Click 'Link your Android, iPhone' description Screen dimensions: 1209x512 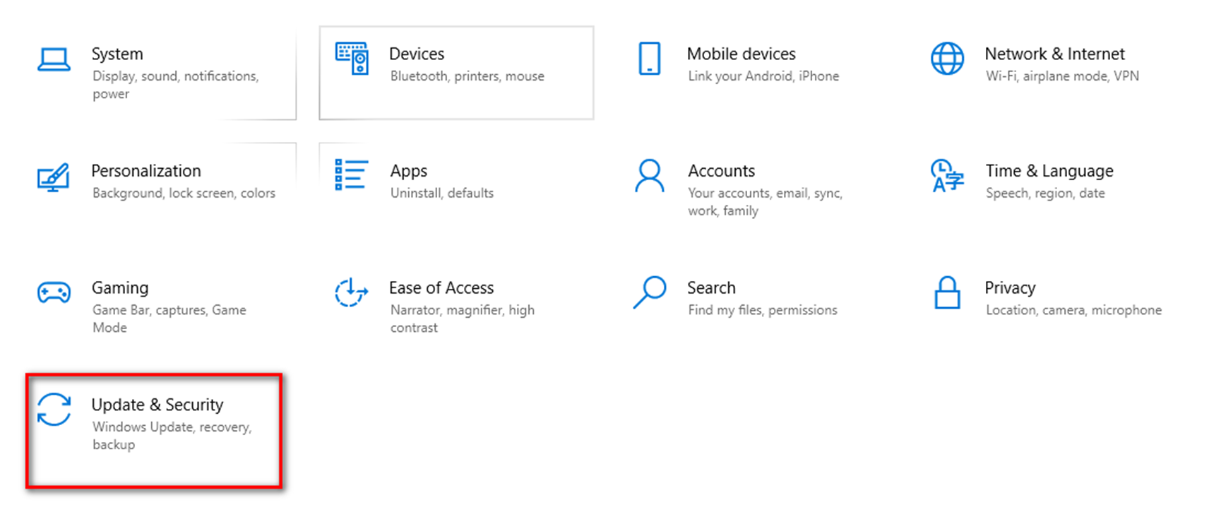[763, 76]
